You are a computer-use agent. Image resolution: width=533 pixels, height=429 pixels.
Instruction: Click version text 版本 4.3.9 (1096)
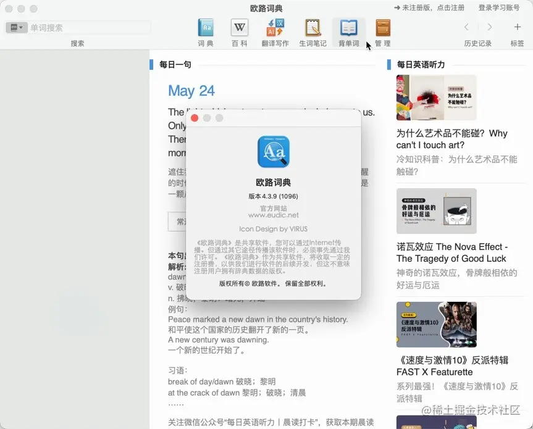(x=274, y=196)
